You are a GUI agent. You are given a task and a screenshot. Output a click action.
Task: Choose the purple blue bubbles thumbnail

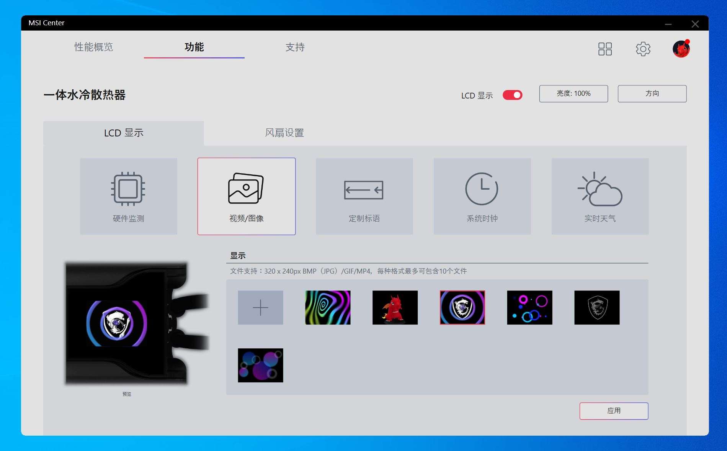pyautogui.click(x=261, y=365)
